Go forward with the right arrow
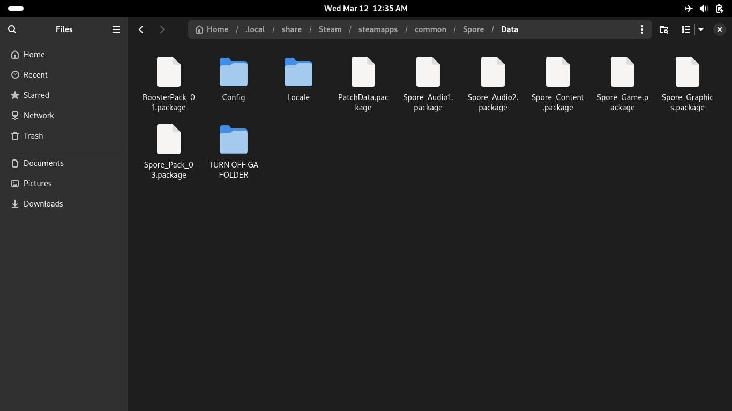Screen dimensions: 732x411 (162, 29)
